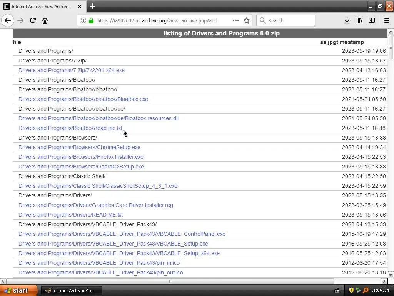Show site information icon in address bar
The height and width of the screenshot is (296, 394).
pos(83,20)
